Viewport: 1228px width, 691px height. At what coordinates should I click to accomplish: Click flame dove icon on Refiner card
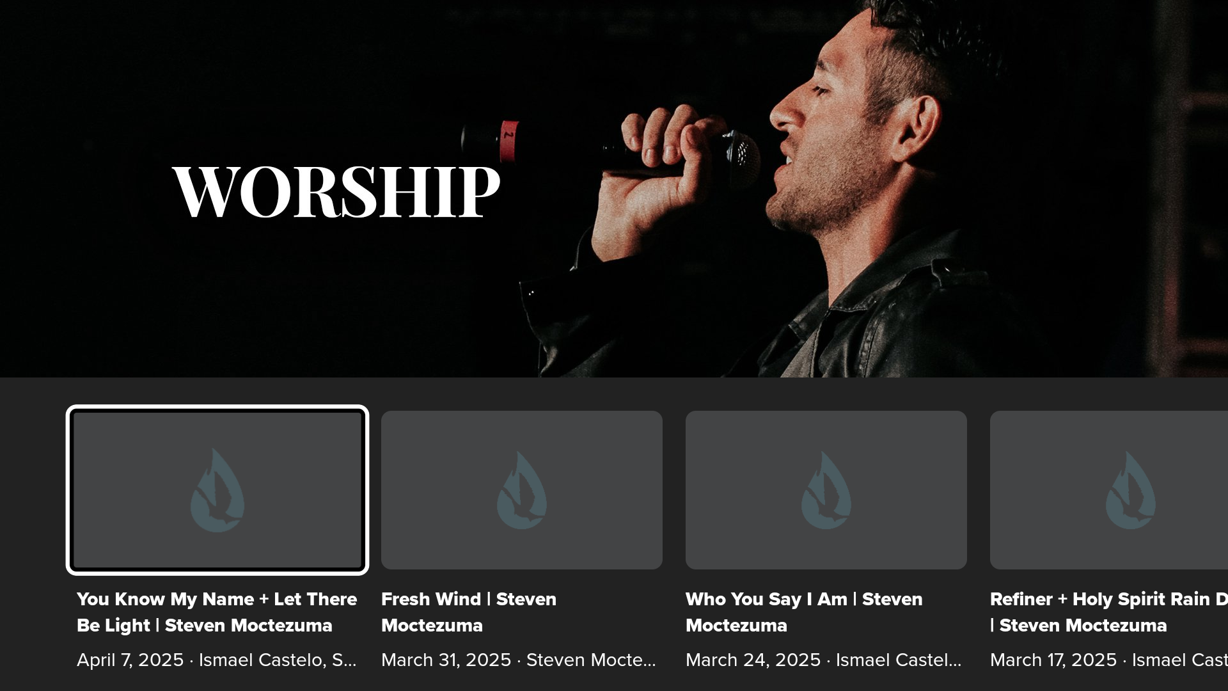[1131, 490]
